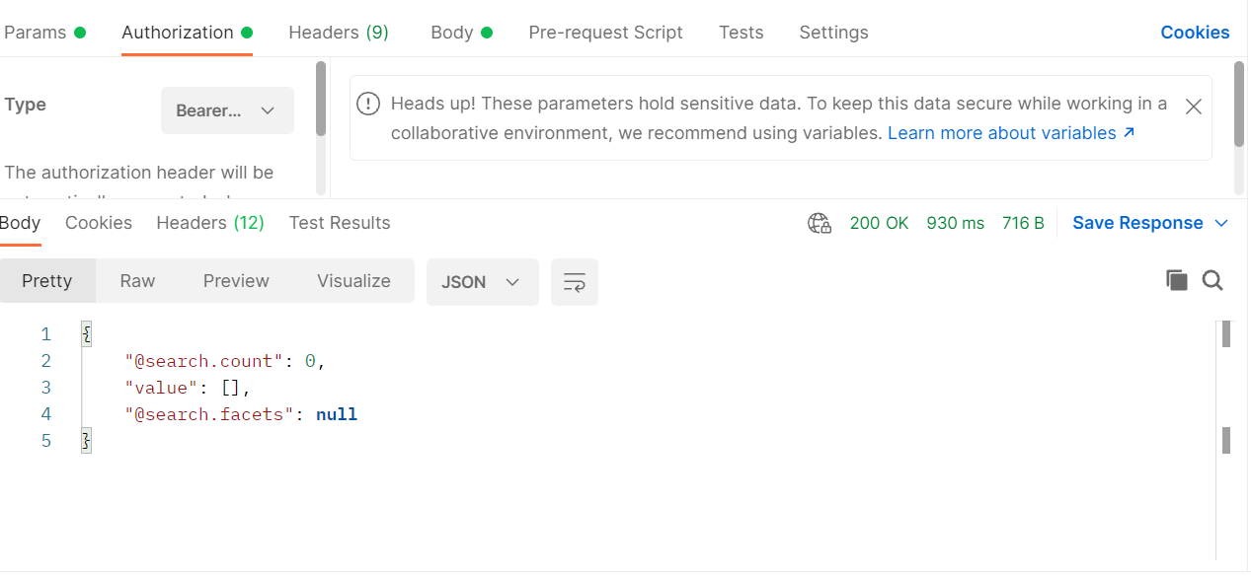
Task: Open search in the response body
Action: [1212, 281]
